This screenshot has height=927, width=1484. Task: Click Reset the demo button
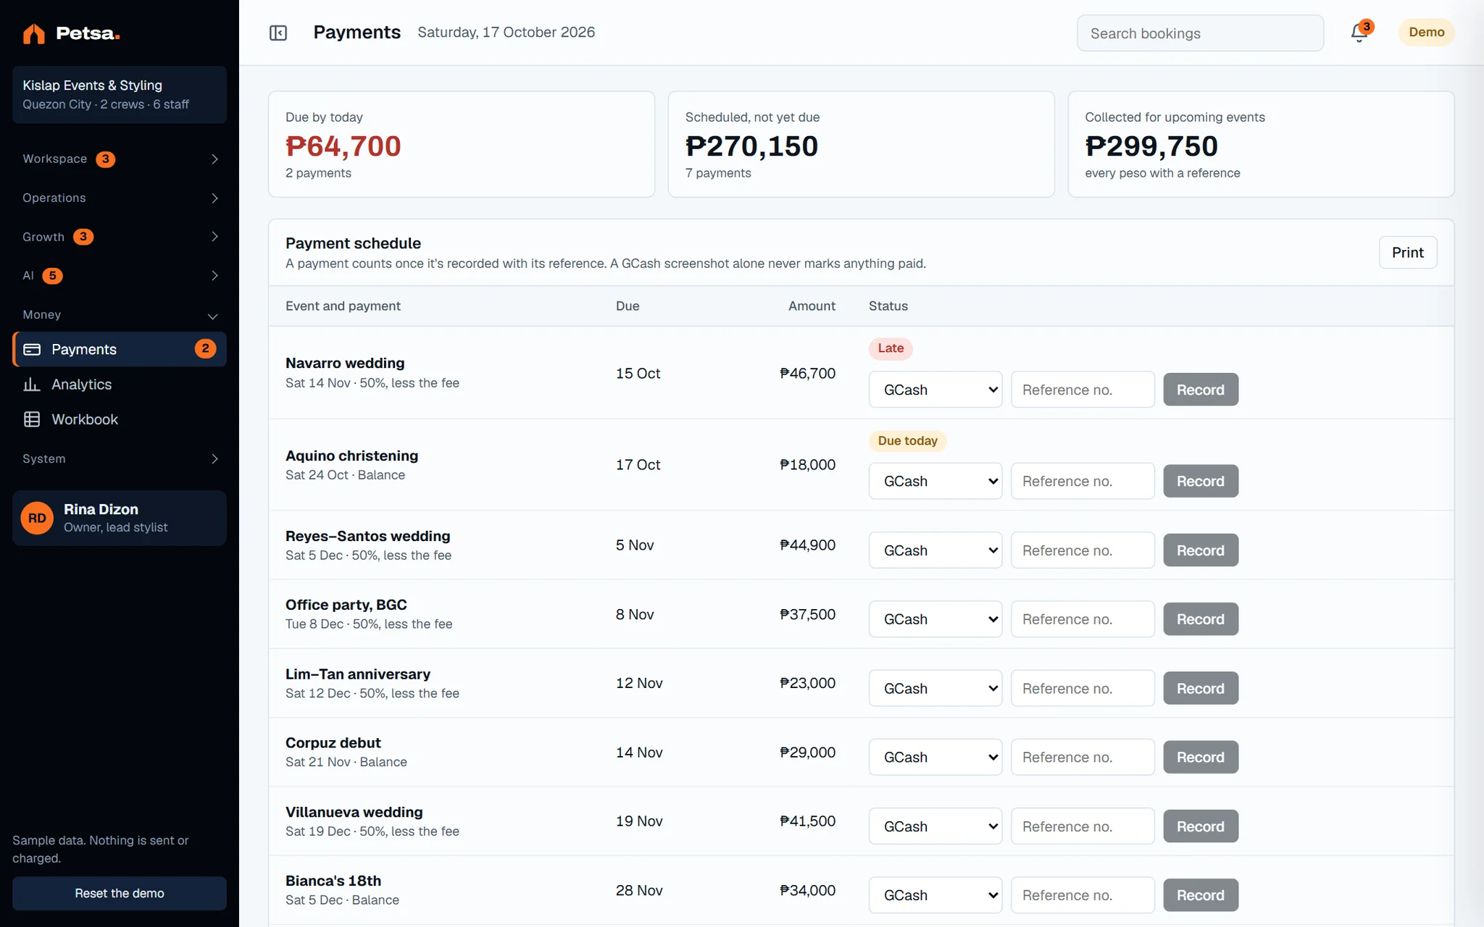120,893
